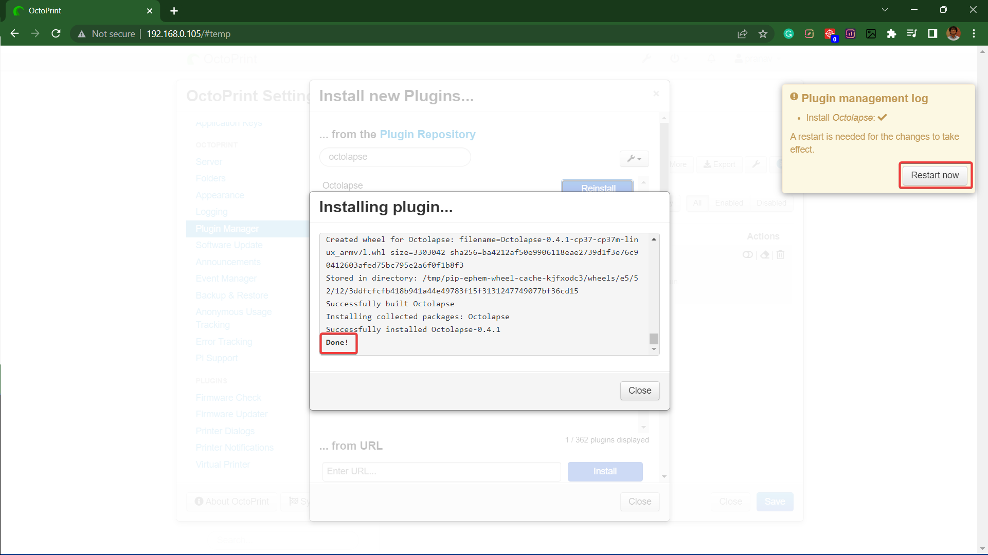Open Firmware Updater plugin settings
988x555 pixels.
[231, 414]
